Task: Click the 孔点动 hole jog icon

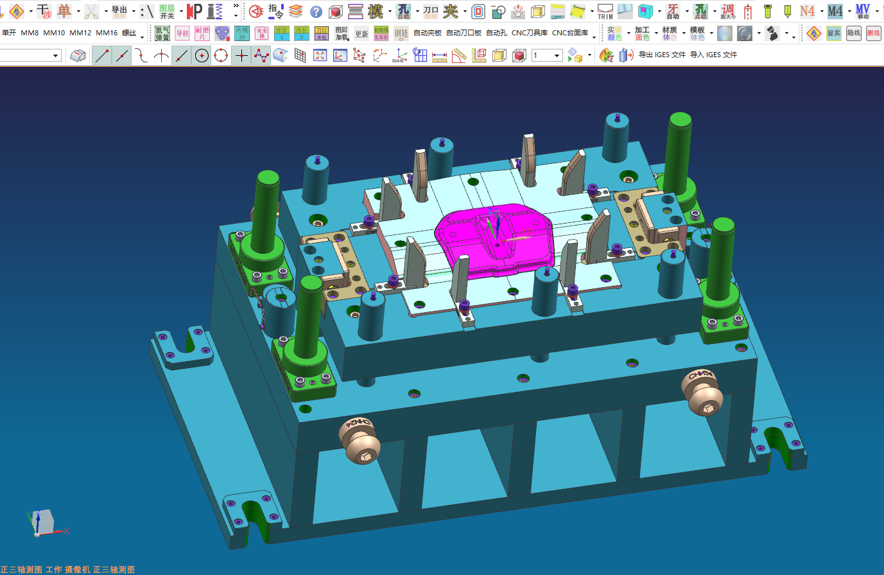Action: (700, 11)
